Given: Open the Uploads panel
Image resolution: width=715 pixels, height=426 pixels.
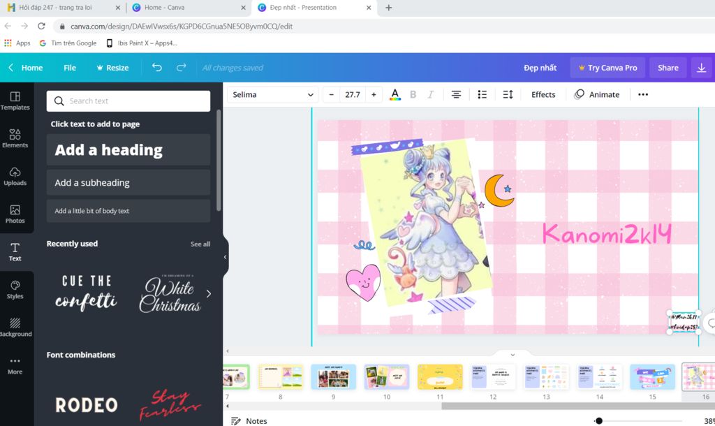Looking at the screenshot, I should pyautogui.click(x=15, y=177).
